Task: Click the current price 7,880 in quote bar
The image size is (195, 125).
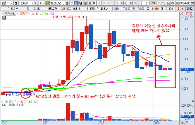Action: click(11, 9)
